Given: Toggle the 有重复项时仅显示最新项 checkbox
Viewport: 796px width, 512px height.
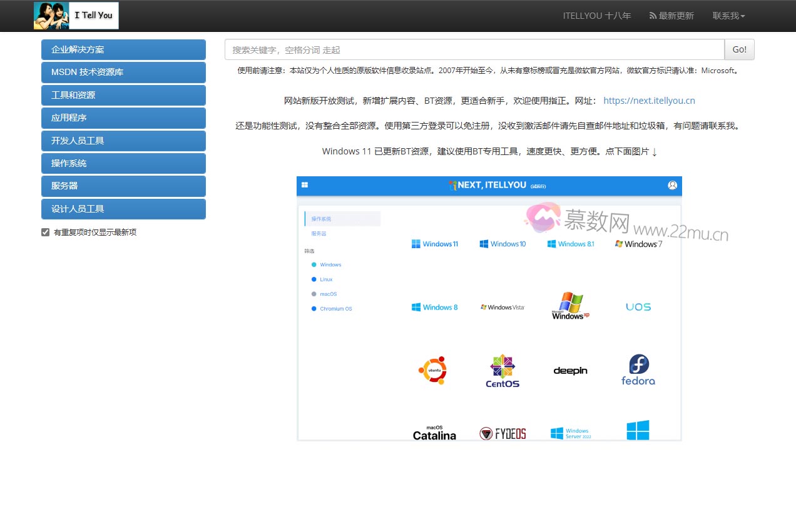Looking at the screenshot, I should pos(45,231).
